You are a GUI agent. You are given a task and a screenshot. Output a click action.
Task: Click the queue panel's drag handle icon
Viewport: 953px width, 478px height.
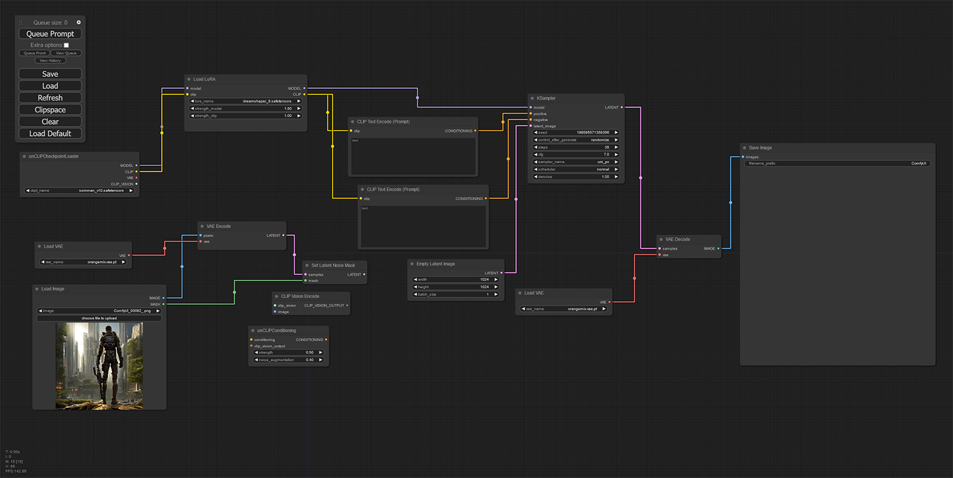point(20,22)
